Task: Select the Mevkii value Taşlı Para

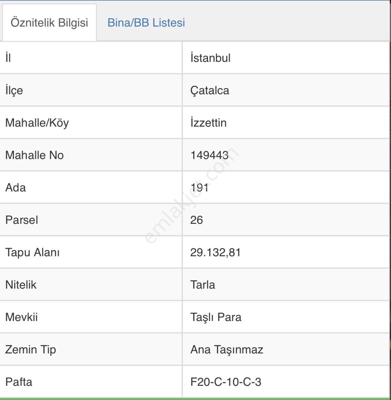Action: coord(216,317)
